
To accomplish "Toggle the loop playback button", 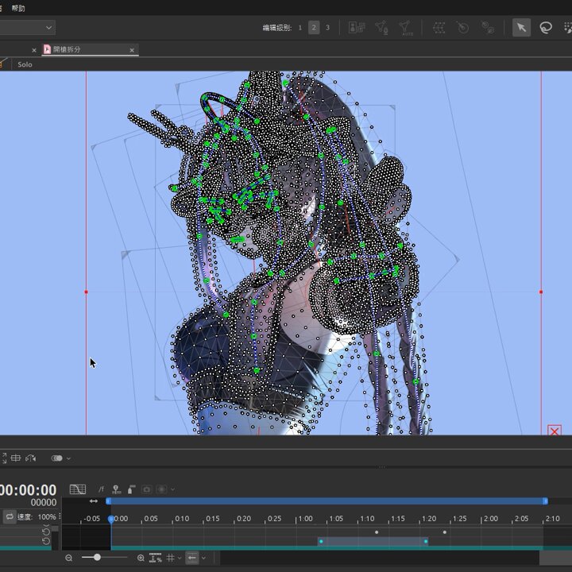I will (x=10, y=516).
